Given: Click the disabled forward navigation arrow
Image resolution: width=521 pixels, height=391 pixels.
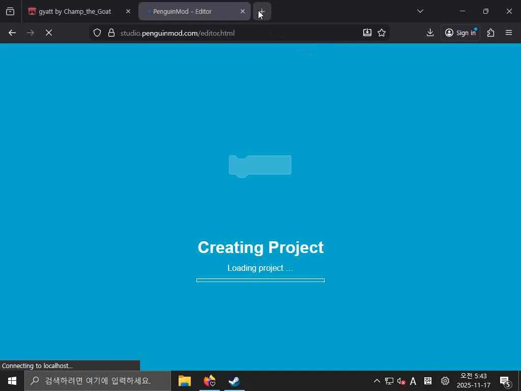Looking at the screenshot, I should 31,33.
